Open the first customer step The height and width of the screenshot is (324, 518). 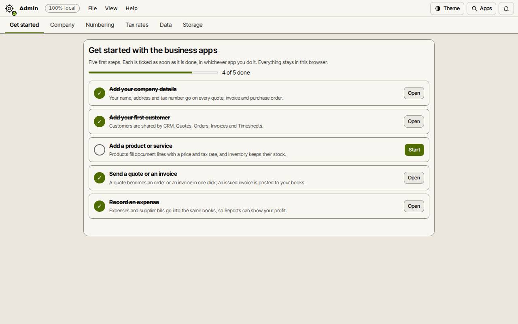click(x=414, y=122)
